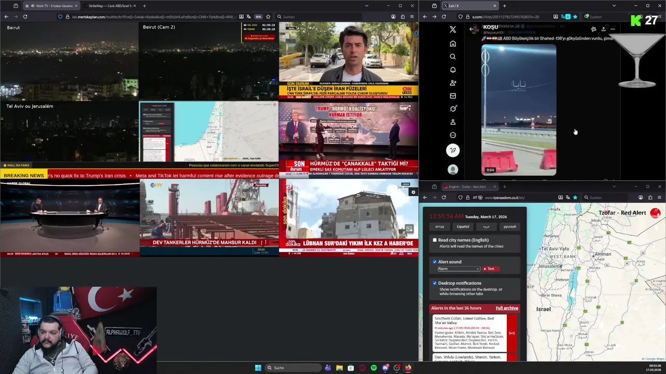Open new tab in X window
Viewport: 666px width, 374px height.
click(x=504, y=6)
